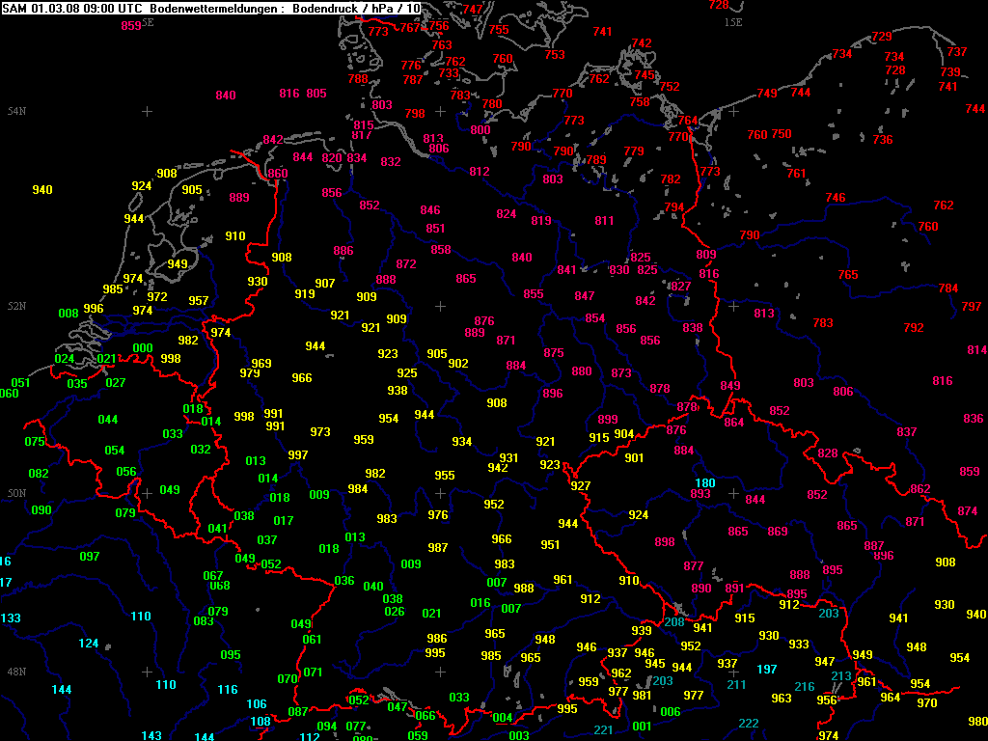Click the teal value 208
The image size is (988, 741).
[673, 622]
